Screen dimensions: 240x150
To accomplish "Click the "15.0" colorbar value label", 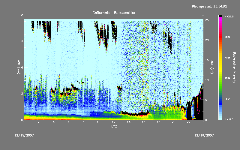I will 227,58.
